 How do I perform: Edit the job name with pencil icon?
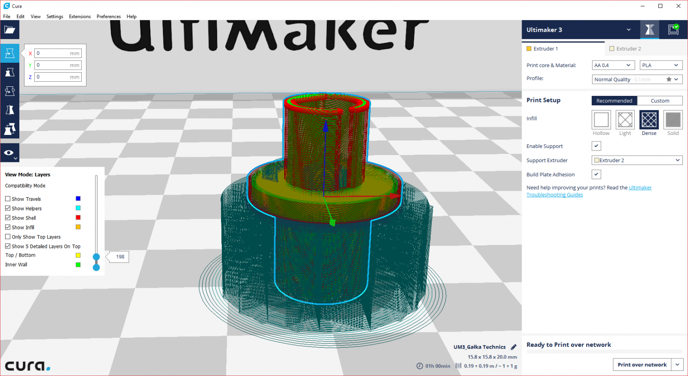pos(513,347)
